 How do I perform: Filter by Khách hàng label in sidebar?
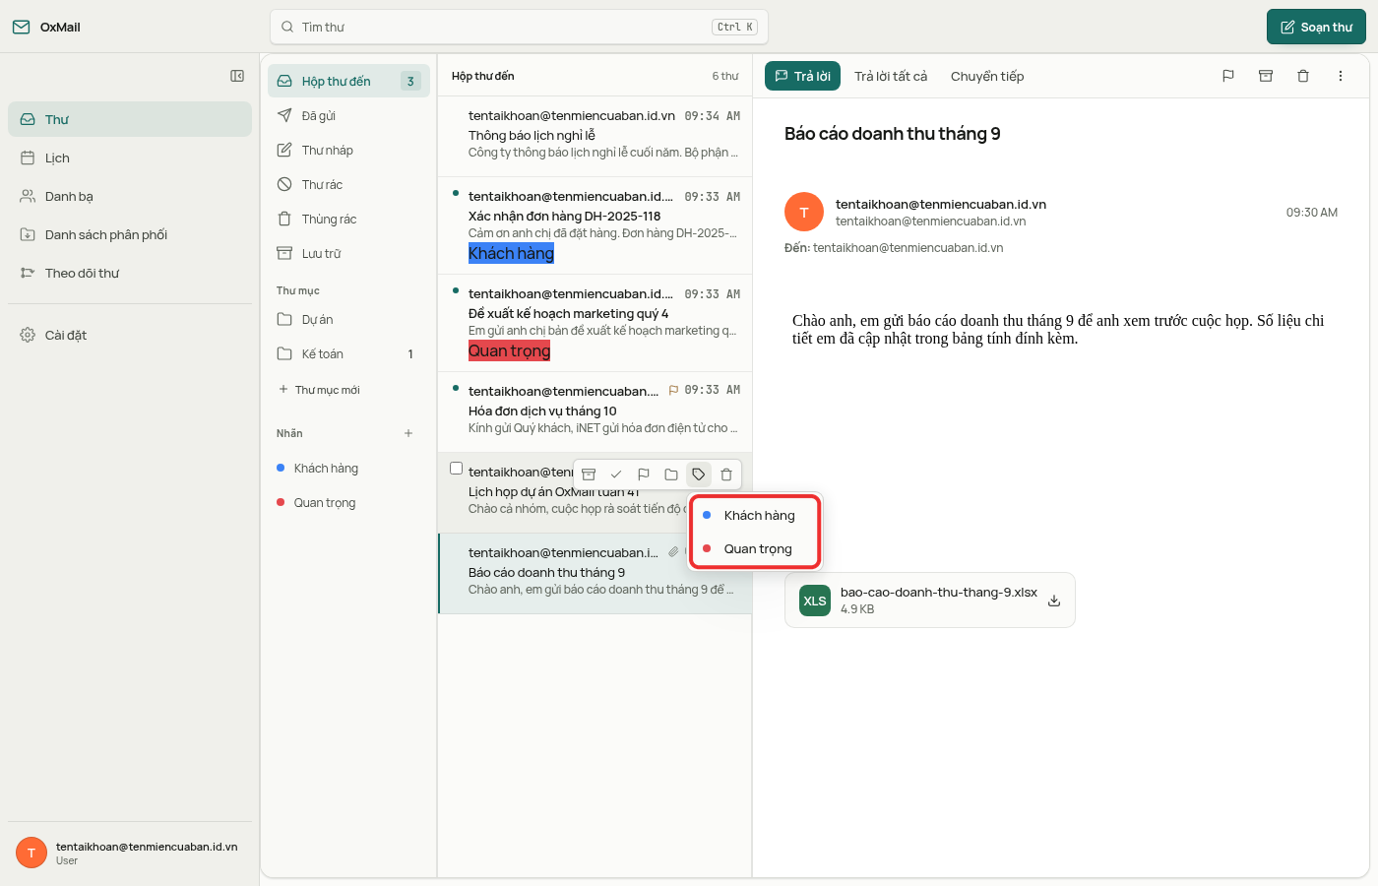click(348, 469)
